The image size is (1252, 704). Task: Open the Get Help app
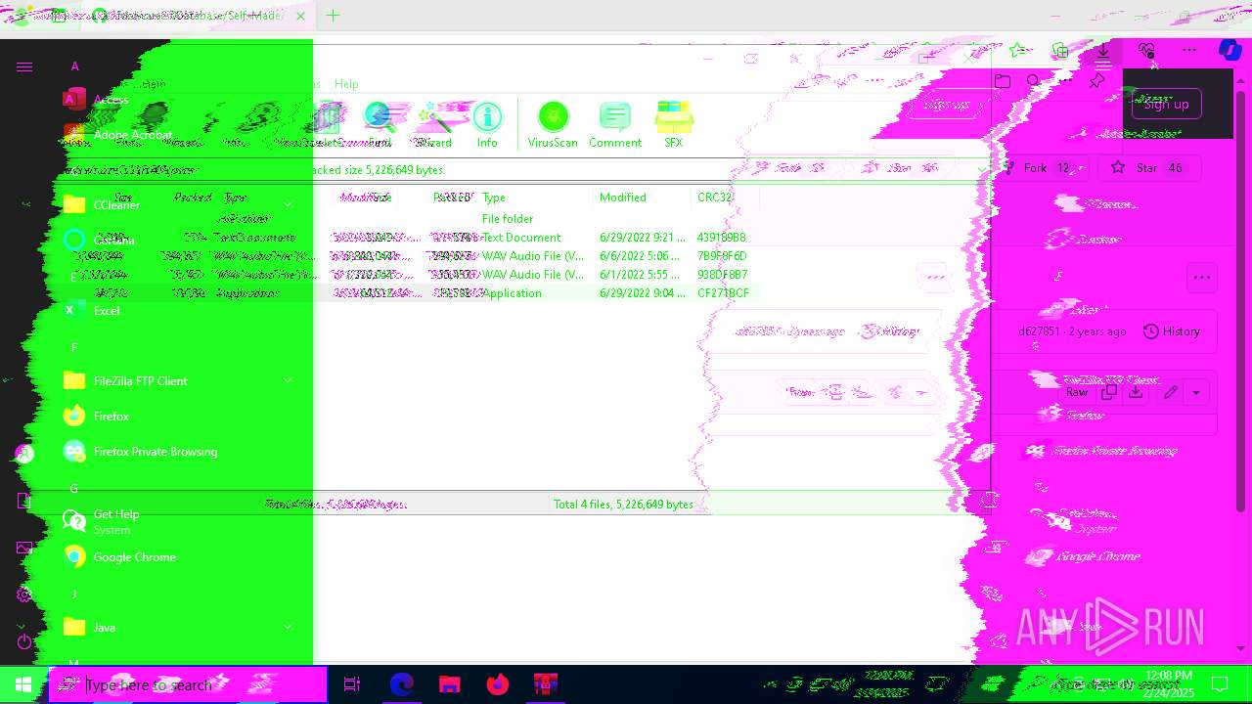pyautogui.click(x=115, y=520)
